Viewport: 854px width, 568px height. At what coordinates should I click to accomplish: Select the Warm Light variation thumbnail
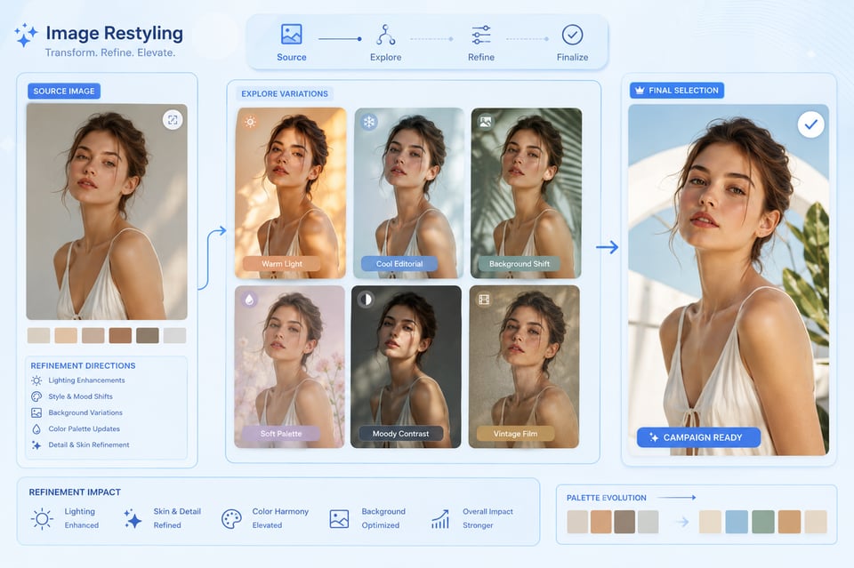pos(291,193)
